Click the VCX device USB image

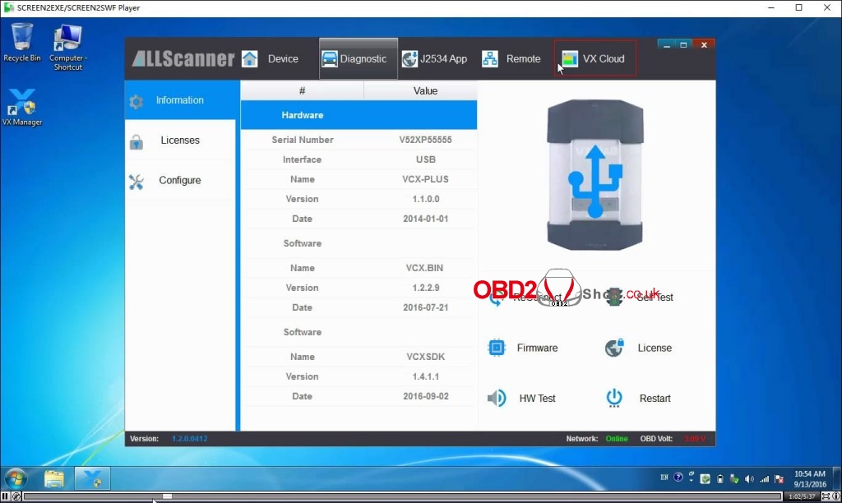pyautogui.click(x=596, y=175)
